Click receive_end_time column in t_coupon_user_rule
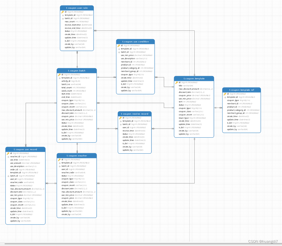Viewport: 282px width, 246px height. pyautogui.click(x=78, y=28)
